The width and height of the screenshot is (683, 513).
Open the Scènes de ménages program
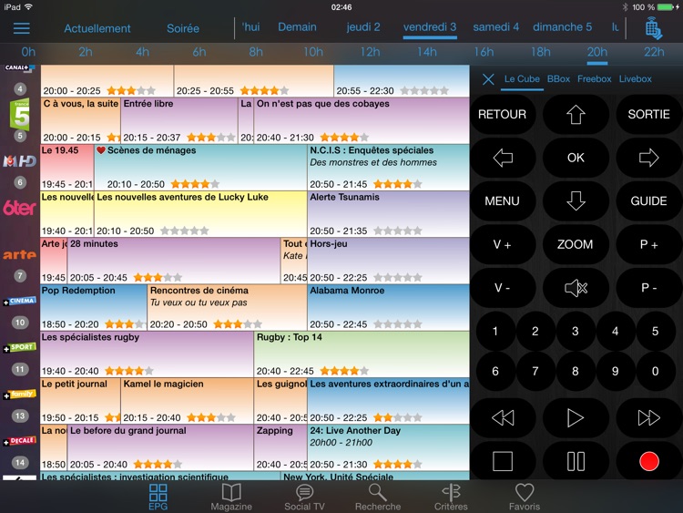(201, 168)
